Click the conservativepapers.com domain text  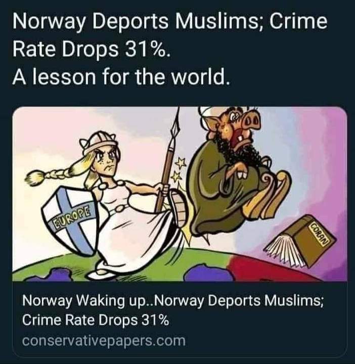click(104, 341)
